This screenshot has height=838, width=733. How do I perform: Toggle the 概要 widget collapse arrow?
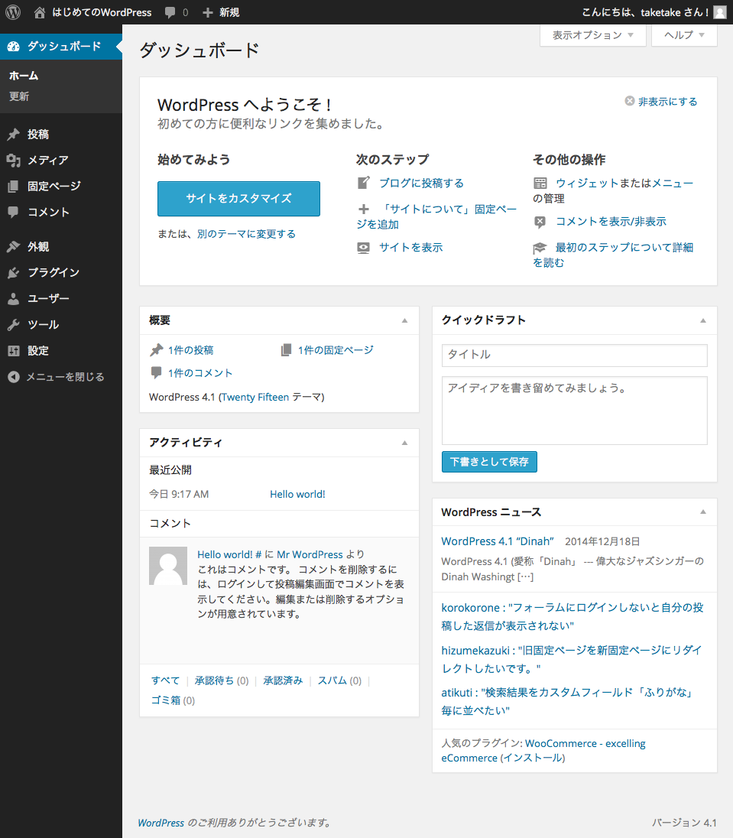coord(404,320)
